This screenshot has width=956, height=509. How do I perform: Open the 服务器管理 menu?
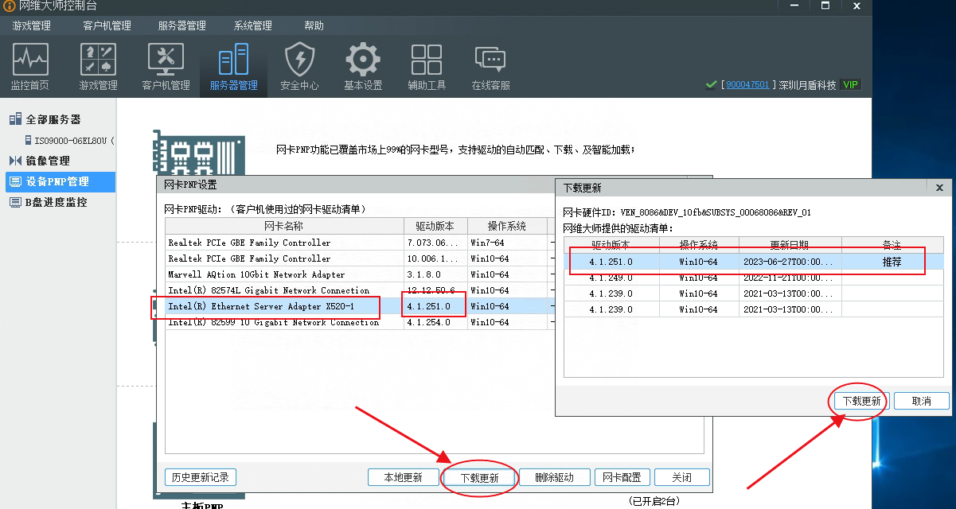pyautogui.click(x=181, y=25)
